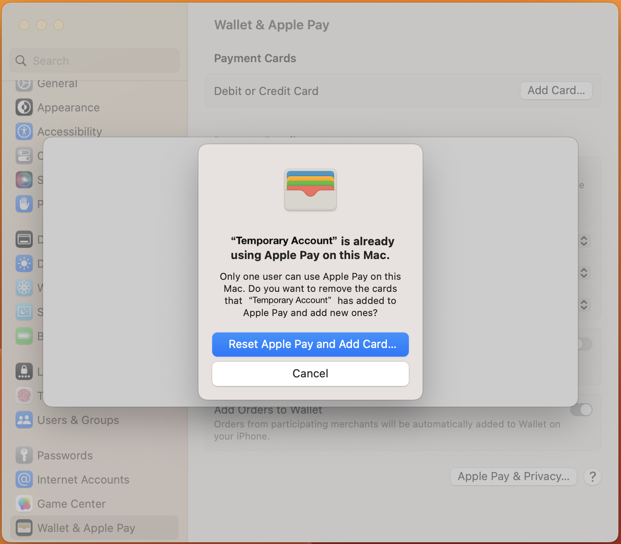Screen dimensions: 621x544
Task: Toggle the partially hidden switch behind the dialog
Action: (x=585, y=344)
